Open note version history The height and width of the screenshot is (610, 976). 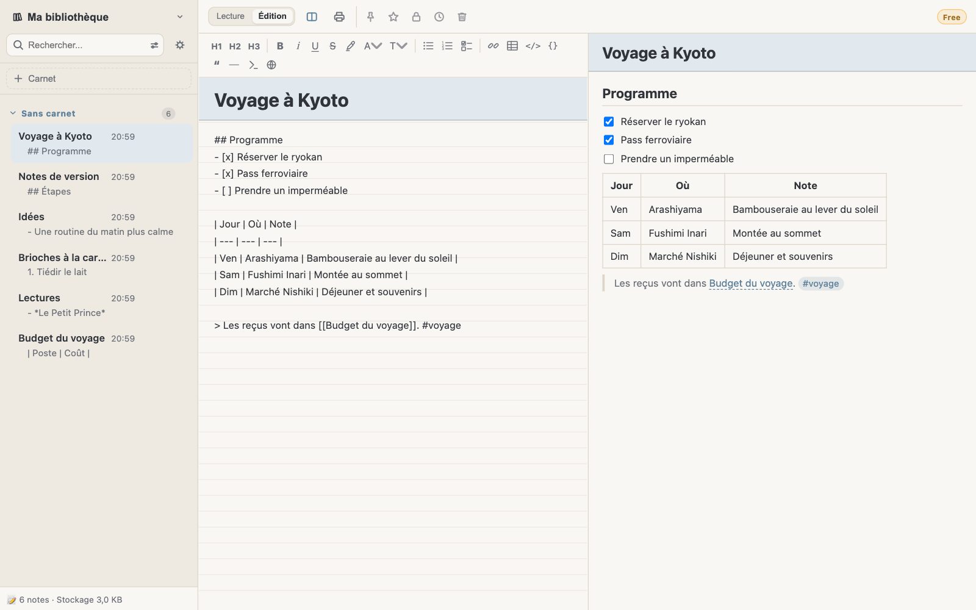point(439,16)
